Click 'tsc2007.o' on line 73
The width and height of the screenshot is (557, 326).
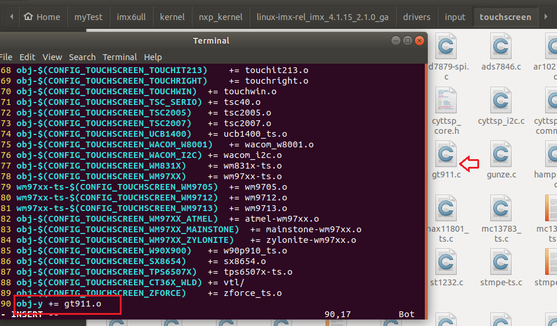[x=248, y=123]
